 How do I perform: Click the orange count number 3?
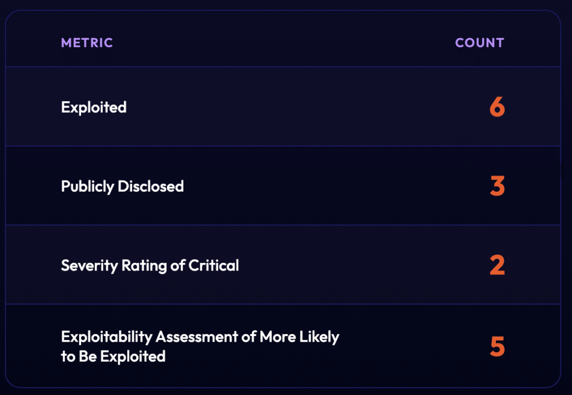coord(497,187)
